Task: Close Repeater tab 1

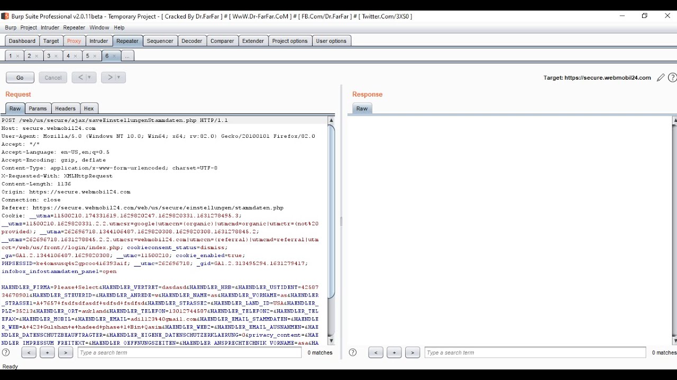Action: pyautogui.click(x=17, y=56)
